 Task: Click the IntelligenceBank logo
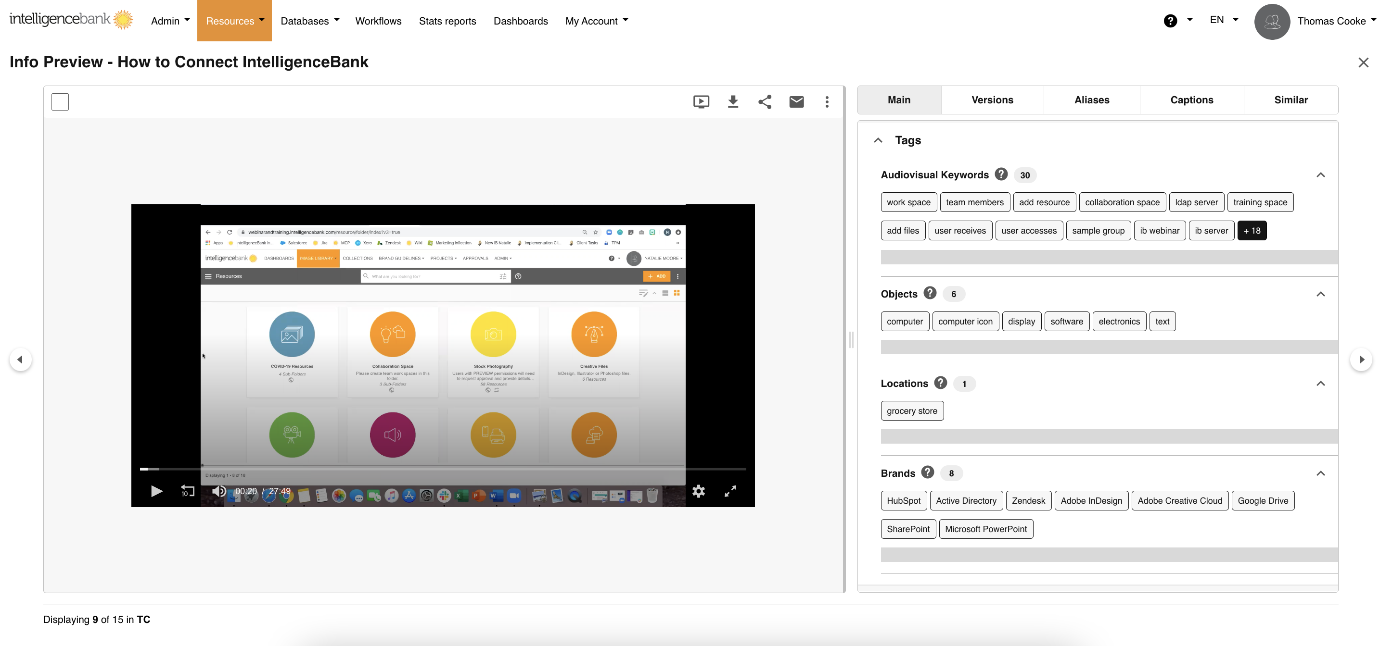point(70,19)
